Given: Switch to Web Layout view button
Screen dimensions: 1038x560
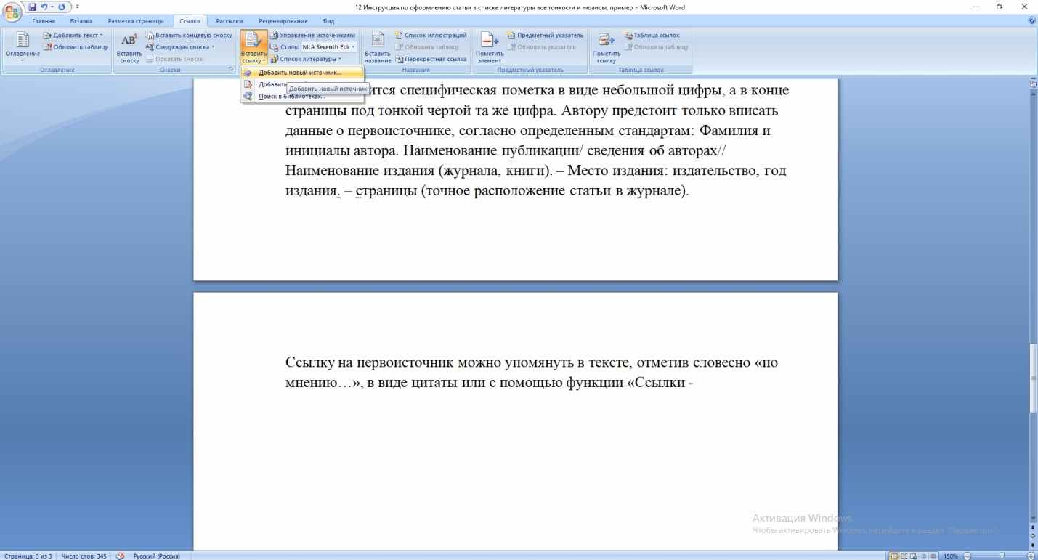Looking at the screenshot, I should [912, 556].
